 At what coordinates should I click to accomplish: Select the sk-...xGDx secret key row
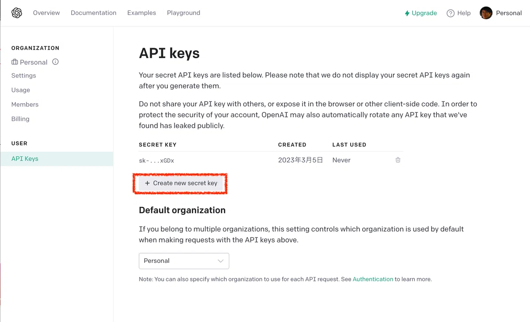coord(271,160)
